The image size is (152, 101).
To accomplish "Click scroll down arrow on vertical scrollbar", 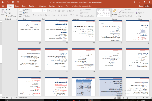I will click(1, 95).
